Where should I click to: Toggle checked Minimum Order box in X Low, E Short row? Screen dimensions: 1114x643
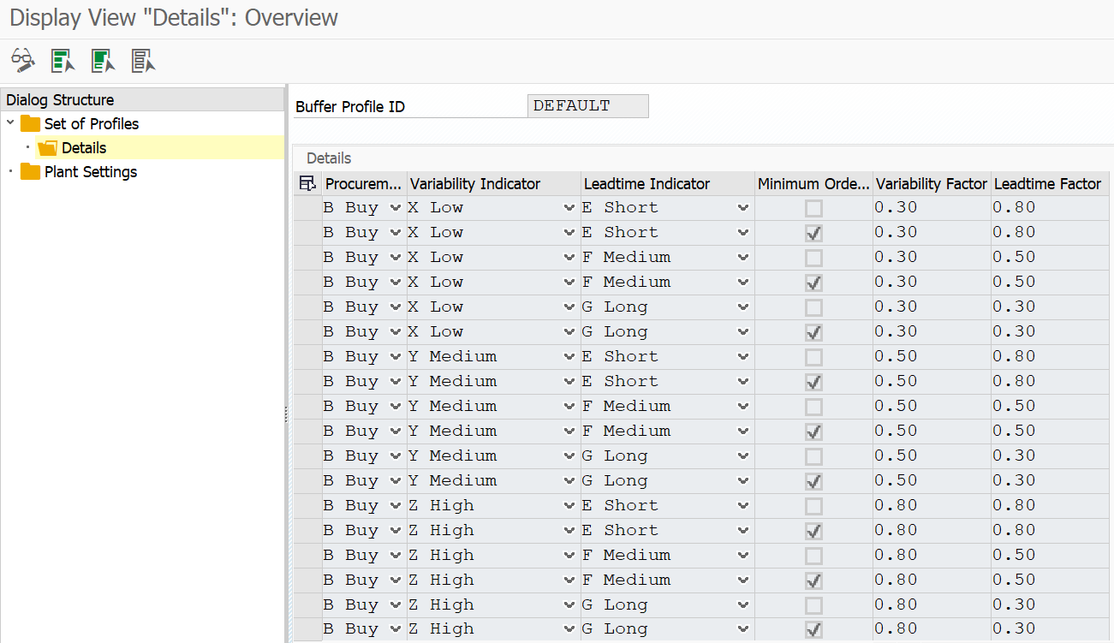click(813, 233)
